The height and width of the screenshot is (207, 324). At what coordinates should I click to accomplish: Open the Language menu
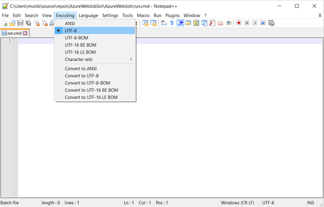click(88, 16)
